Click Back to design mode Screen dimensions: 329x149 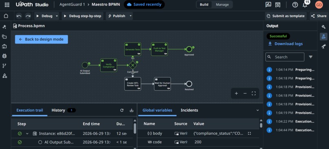41,39
